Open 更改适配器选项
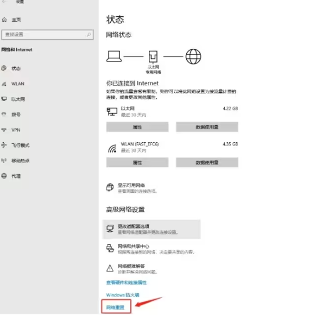This screenshot has height=316, width=326. click(x=152, y=229)
